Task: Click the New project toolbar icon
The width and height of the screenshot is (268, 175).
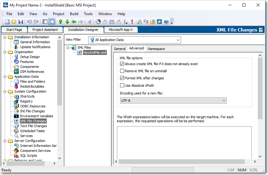Action: tap(7, 22)
